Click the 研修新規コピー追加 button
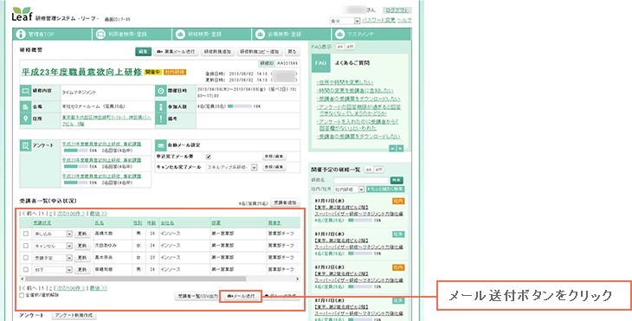The image size is (632, 321). point(260,52)
